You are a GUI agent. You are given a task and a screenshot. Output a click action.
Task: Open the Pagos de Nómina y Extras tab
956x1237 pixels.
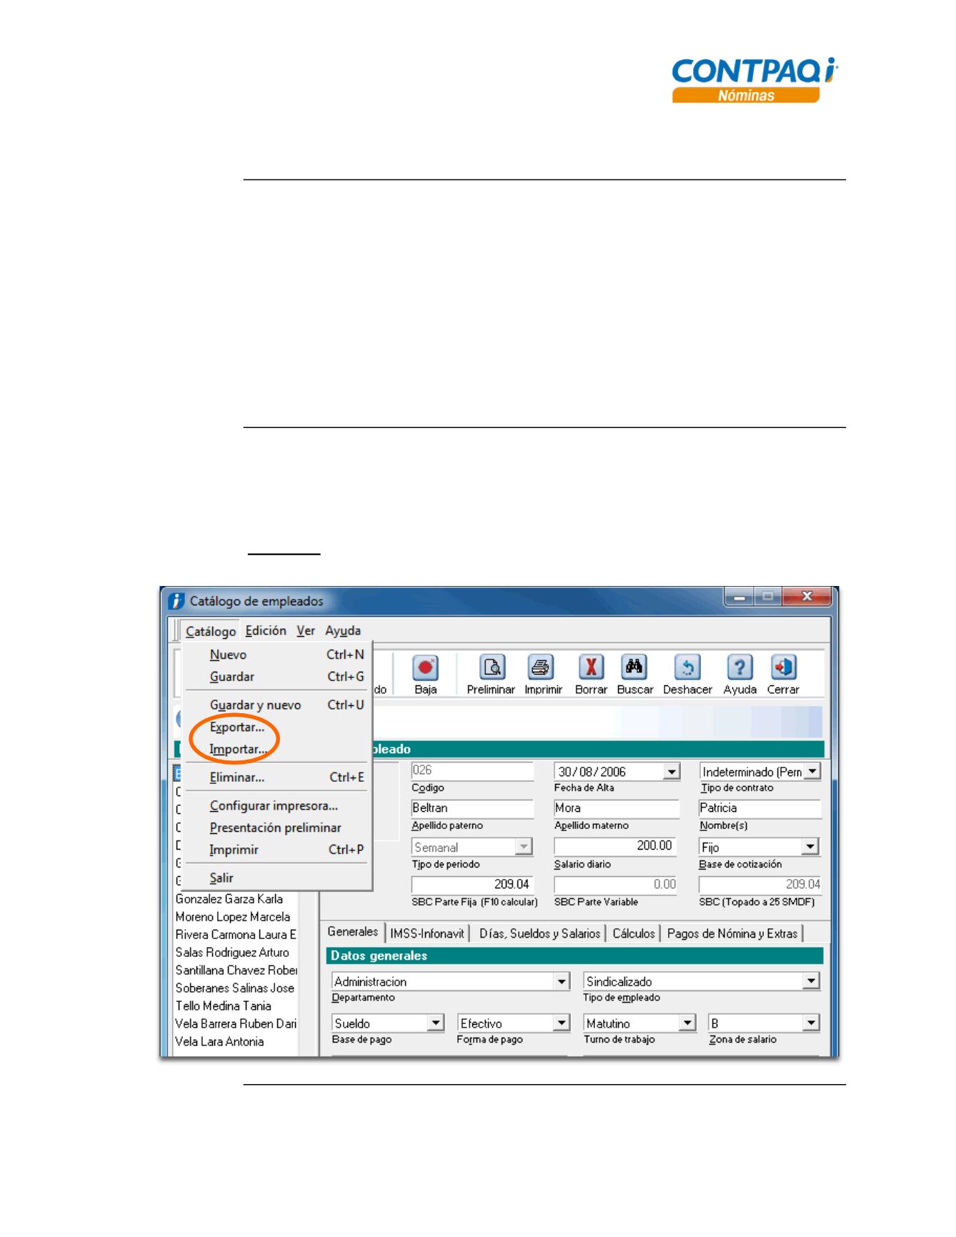(732, 934)
